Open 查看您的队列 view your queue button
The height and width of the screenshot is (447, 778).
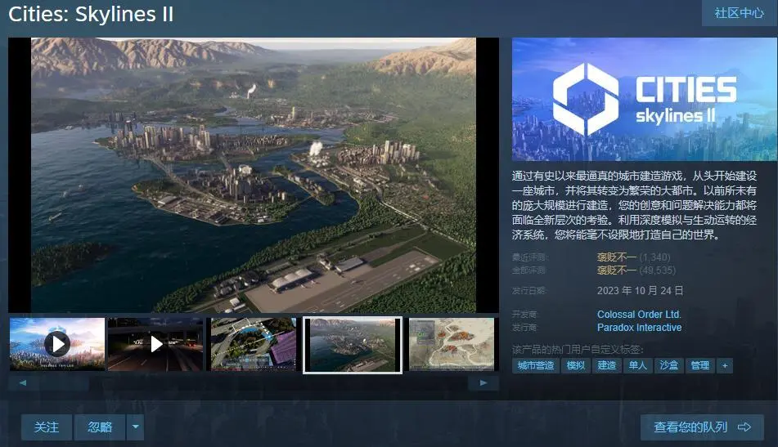(702, 427)
